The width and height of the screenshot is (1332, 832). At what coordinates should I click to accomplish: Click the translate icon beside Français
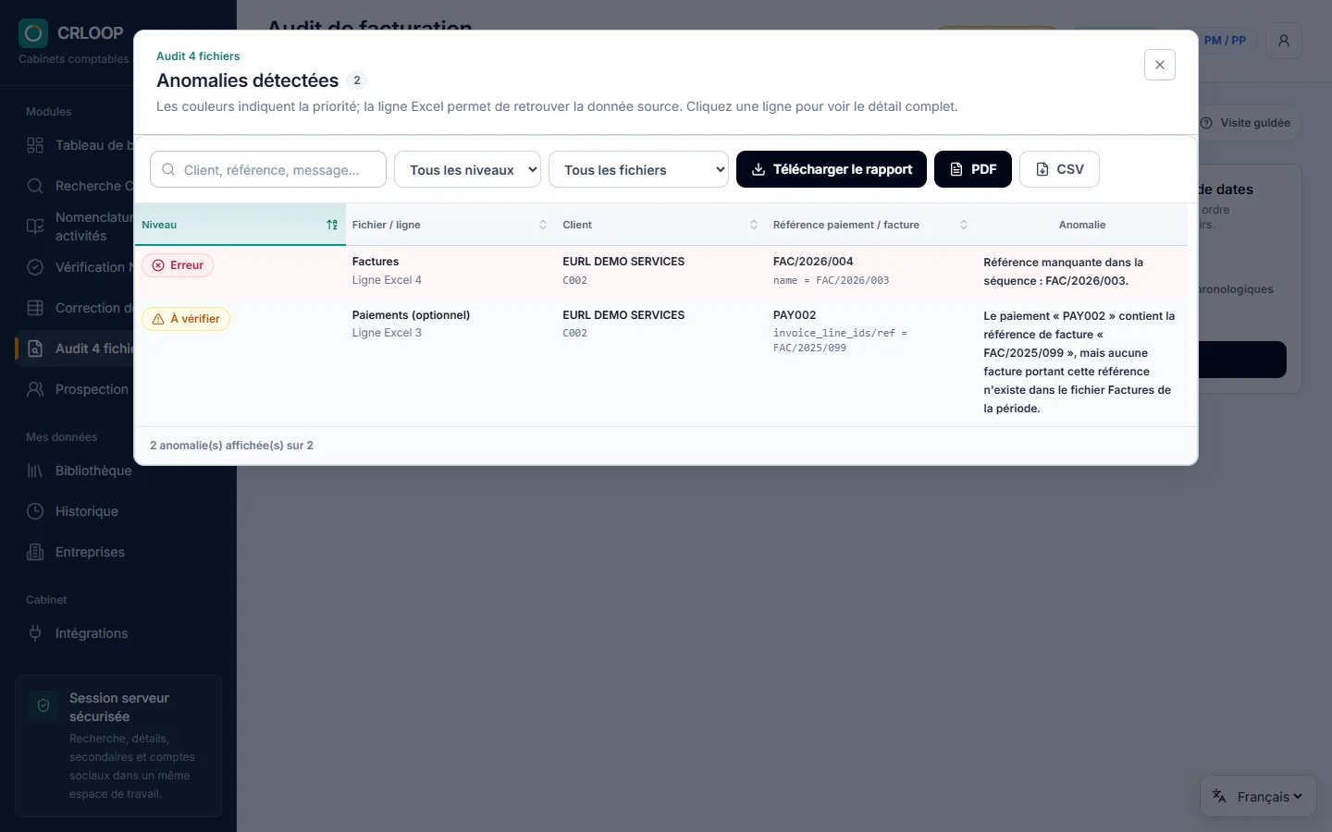click(x=1219, y=796)
